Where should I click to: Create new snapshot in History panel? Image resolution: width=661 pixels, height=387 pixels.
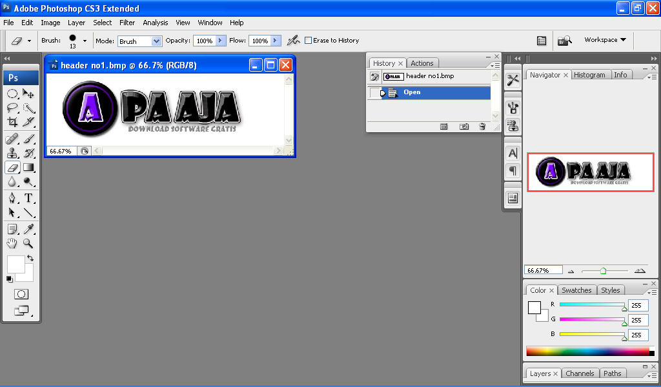pos(463,127)
